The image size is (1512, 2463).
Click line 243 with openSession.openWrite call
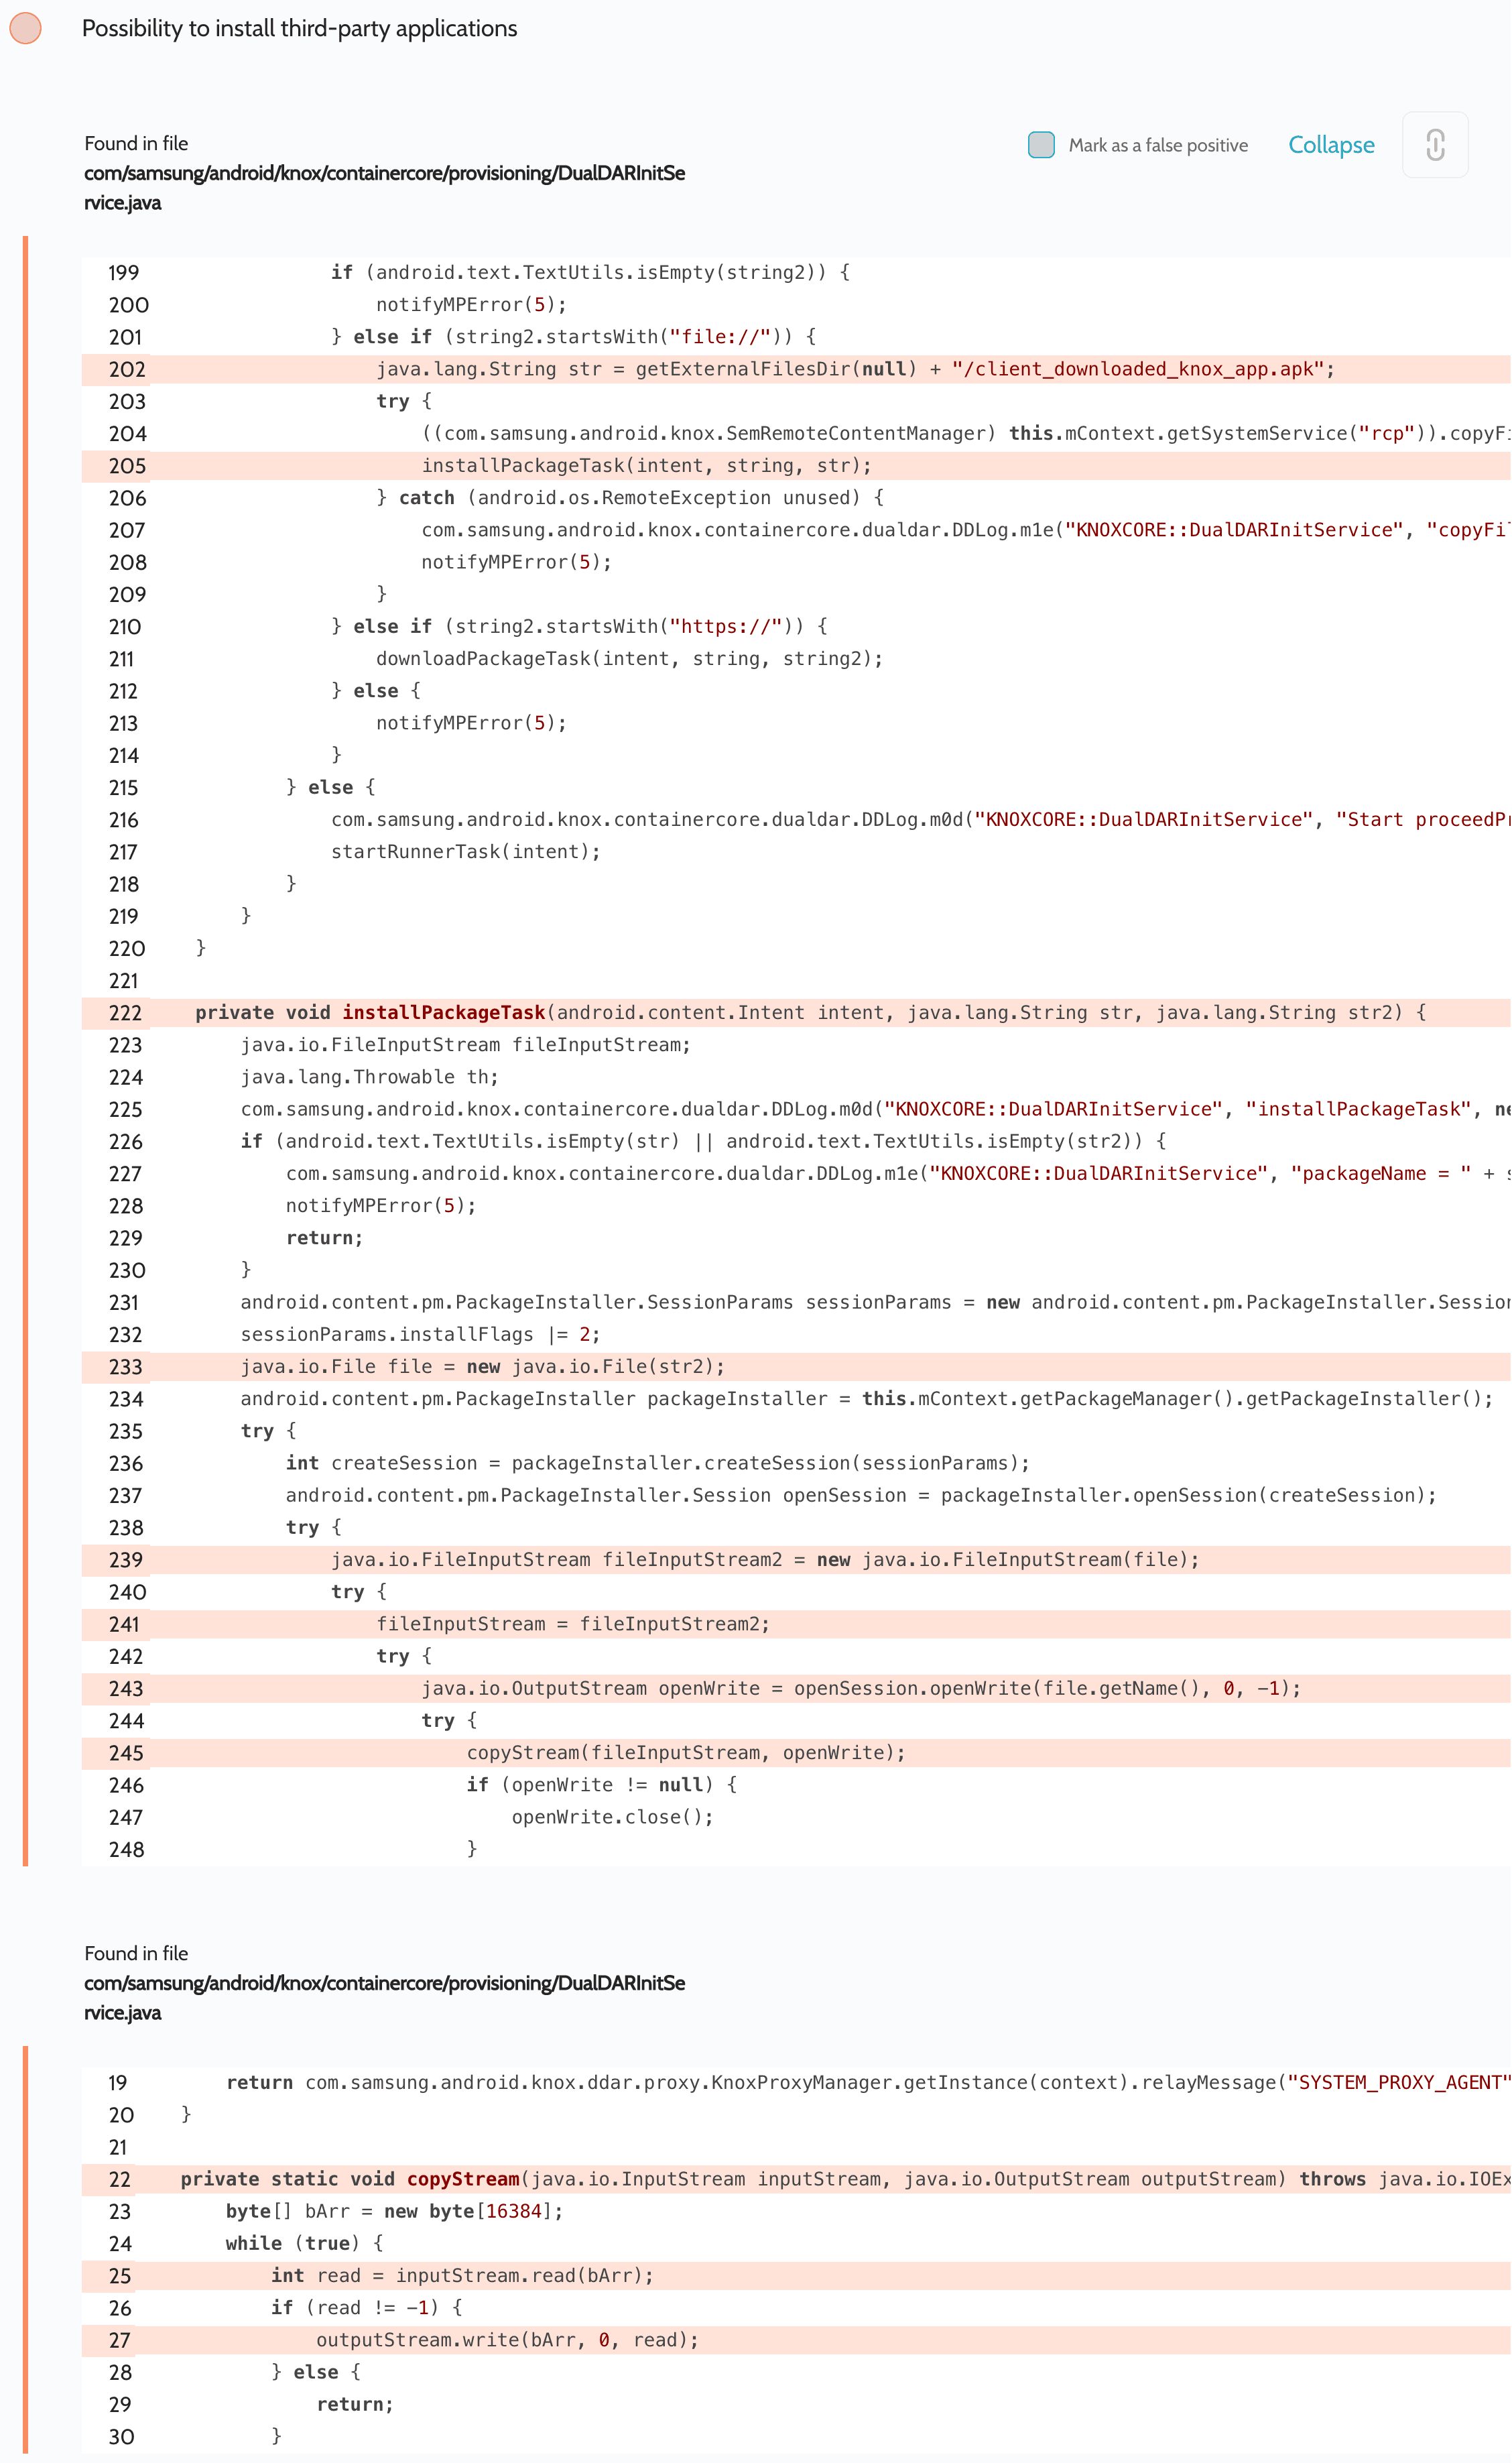(860, 1688)
